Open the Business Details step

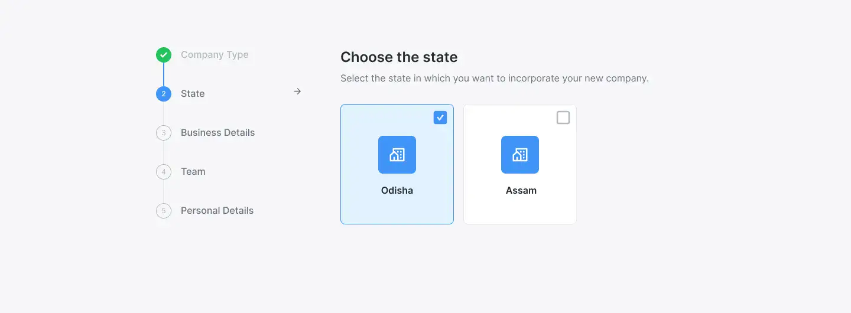click(217, 133)
